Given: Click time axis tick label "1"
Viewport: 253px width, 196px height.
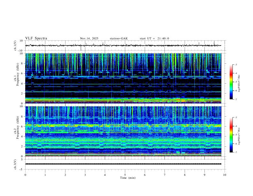Looking at the screenshot, I should pyautogui.click(x=45, y=175).
